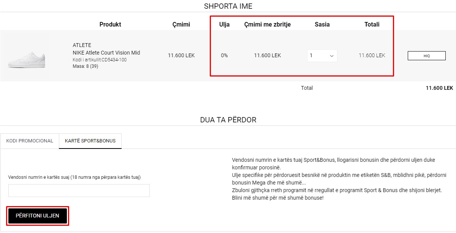The image size is (456, 233).
Task: Click the grey 11.600 LEK value under Totali
Action: (x=372, y=55)
